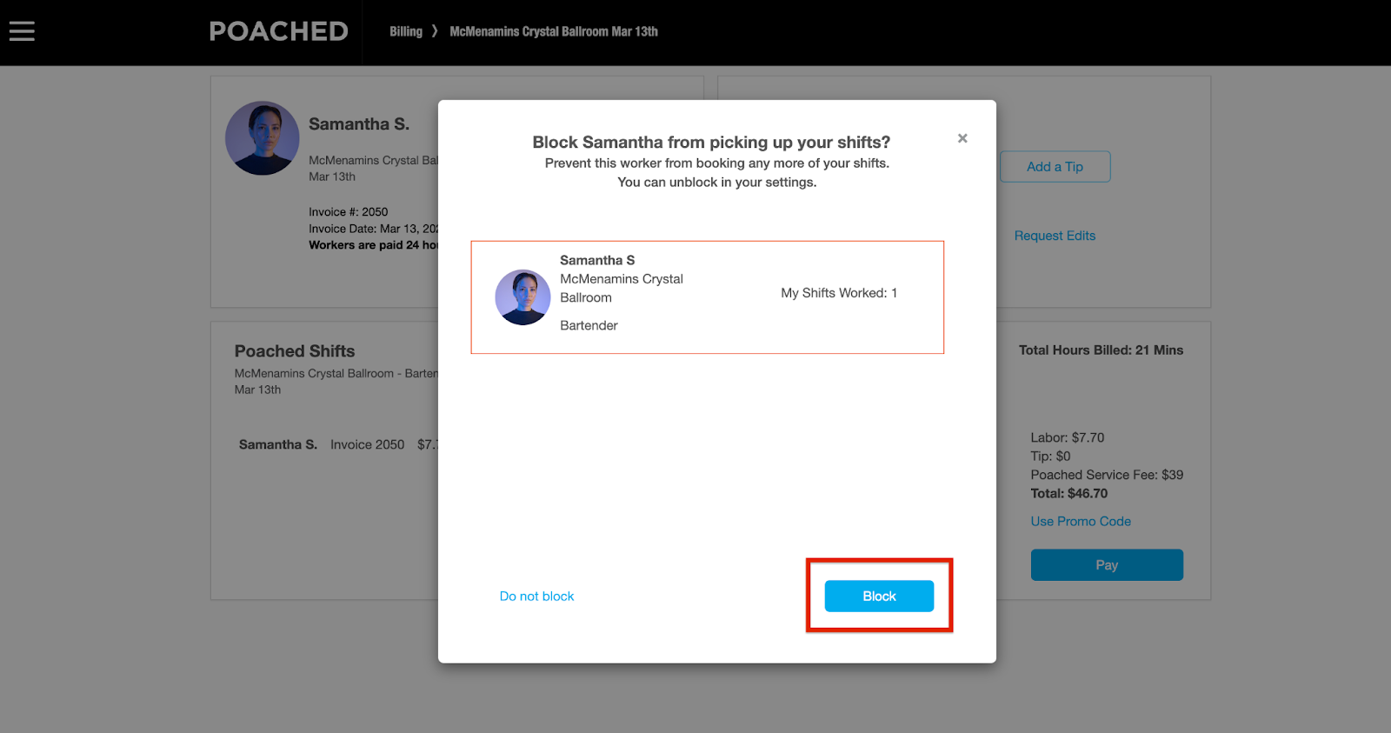Image resolution: width=1391 pixels, height=733 pixels.
Task: Click Samantha S. name in Poached Shifts
Action: click(x=278, y=444)
